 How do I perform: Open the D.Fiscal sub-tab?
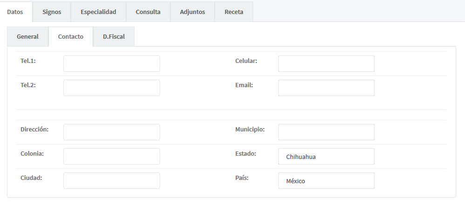pyautogui.click(x=114, y=37)
